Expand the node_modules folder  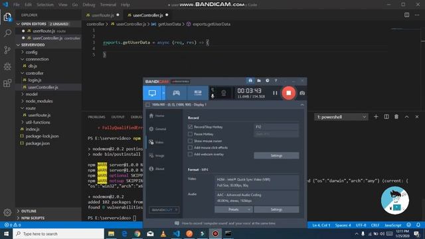[x=39, y=101]
